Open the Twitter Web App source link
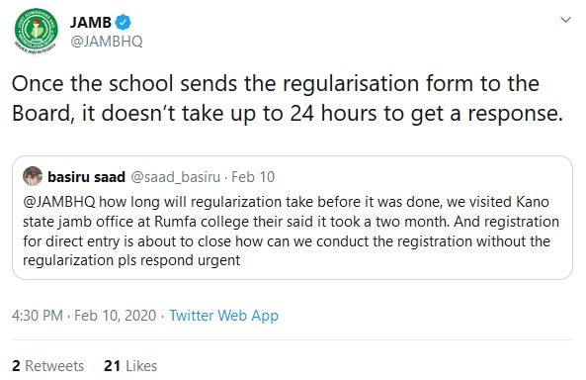586x380 pixels. pos(224,316)
